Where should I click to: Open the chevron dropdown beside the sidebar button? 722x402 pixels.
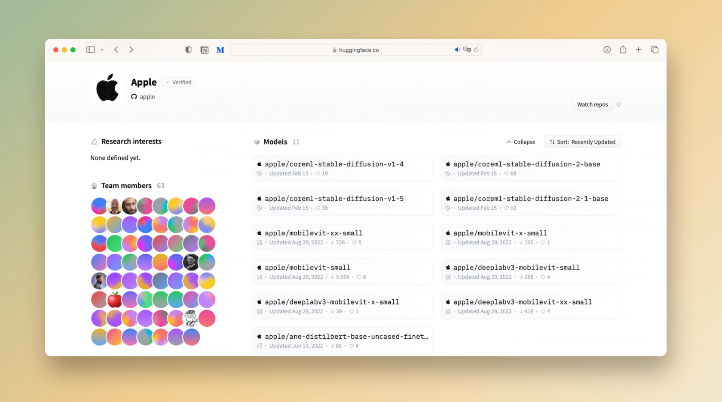pyautogui.click(x=102, y=49)
